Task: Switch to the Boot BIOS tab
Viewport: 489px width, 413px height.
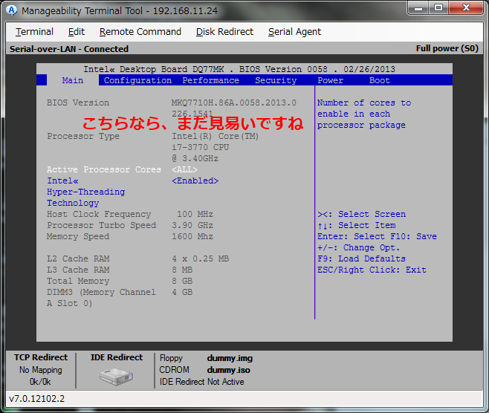Action: click(380, 80)
